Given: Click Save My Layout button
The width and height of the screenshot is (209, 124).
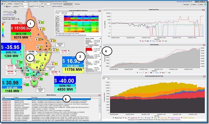Looking at the screenshot, I should pyautogui.click(x=57, y=4).
